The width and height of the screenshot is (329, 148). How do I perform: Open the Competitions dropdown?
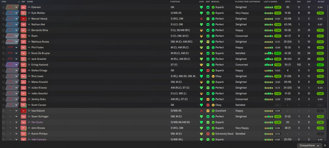tap(309, 145)
